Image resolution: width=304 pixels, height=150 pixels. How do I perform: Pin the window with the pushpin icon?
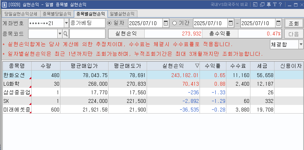269,4
